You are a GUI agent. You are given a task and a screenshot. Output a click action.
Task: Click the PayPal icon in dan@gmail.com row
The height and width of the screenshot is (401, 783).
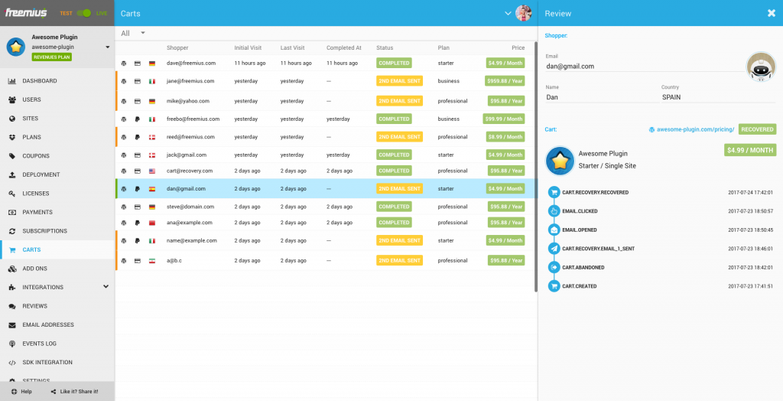138,189
